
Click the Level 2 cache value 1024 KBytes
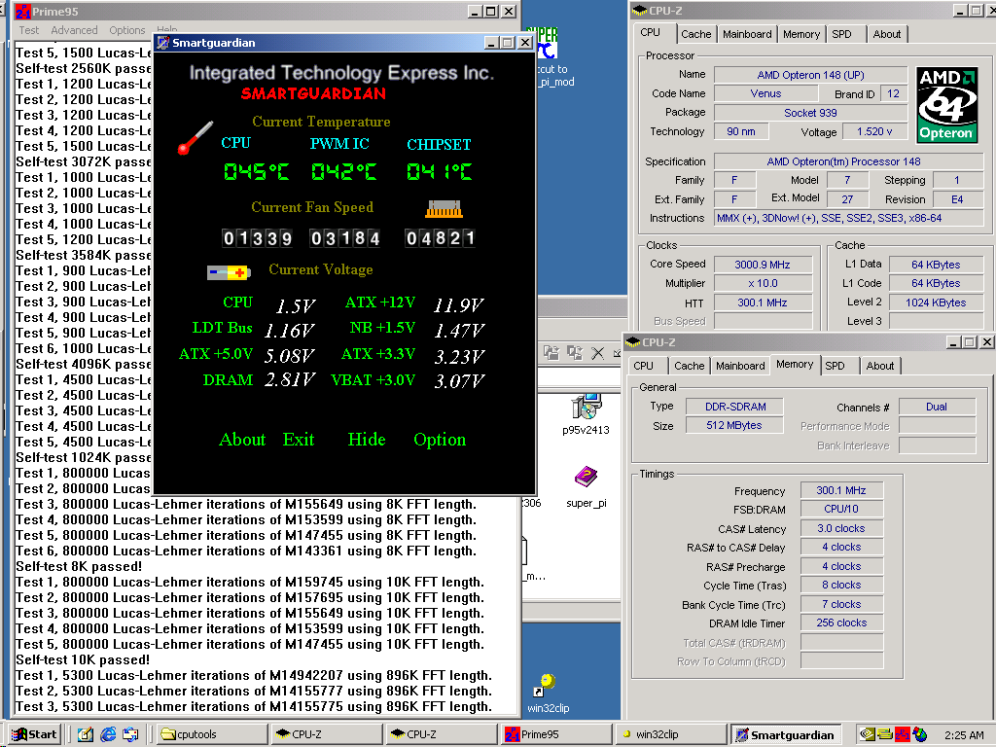(x=936, y=302)
